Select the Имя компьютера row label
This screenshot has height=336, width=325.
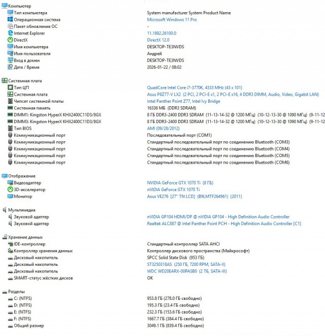pyautogui.click(x=31, y=47)
